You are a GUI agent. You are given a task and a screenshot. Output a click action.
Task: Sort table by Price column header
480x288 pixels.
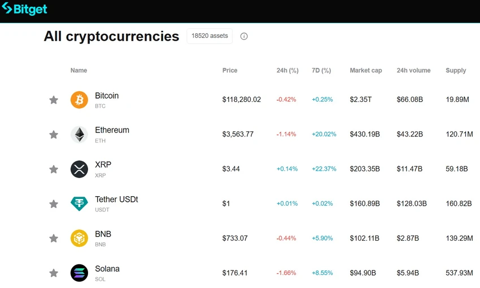230,70
